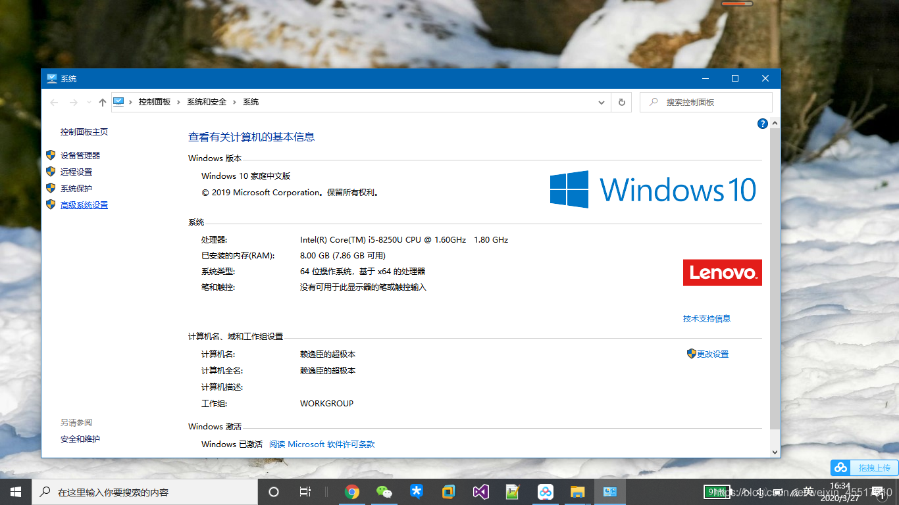
Task: Expand chevron after 控制面板 breadcrumb
Action: click(179, 103)
